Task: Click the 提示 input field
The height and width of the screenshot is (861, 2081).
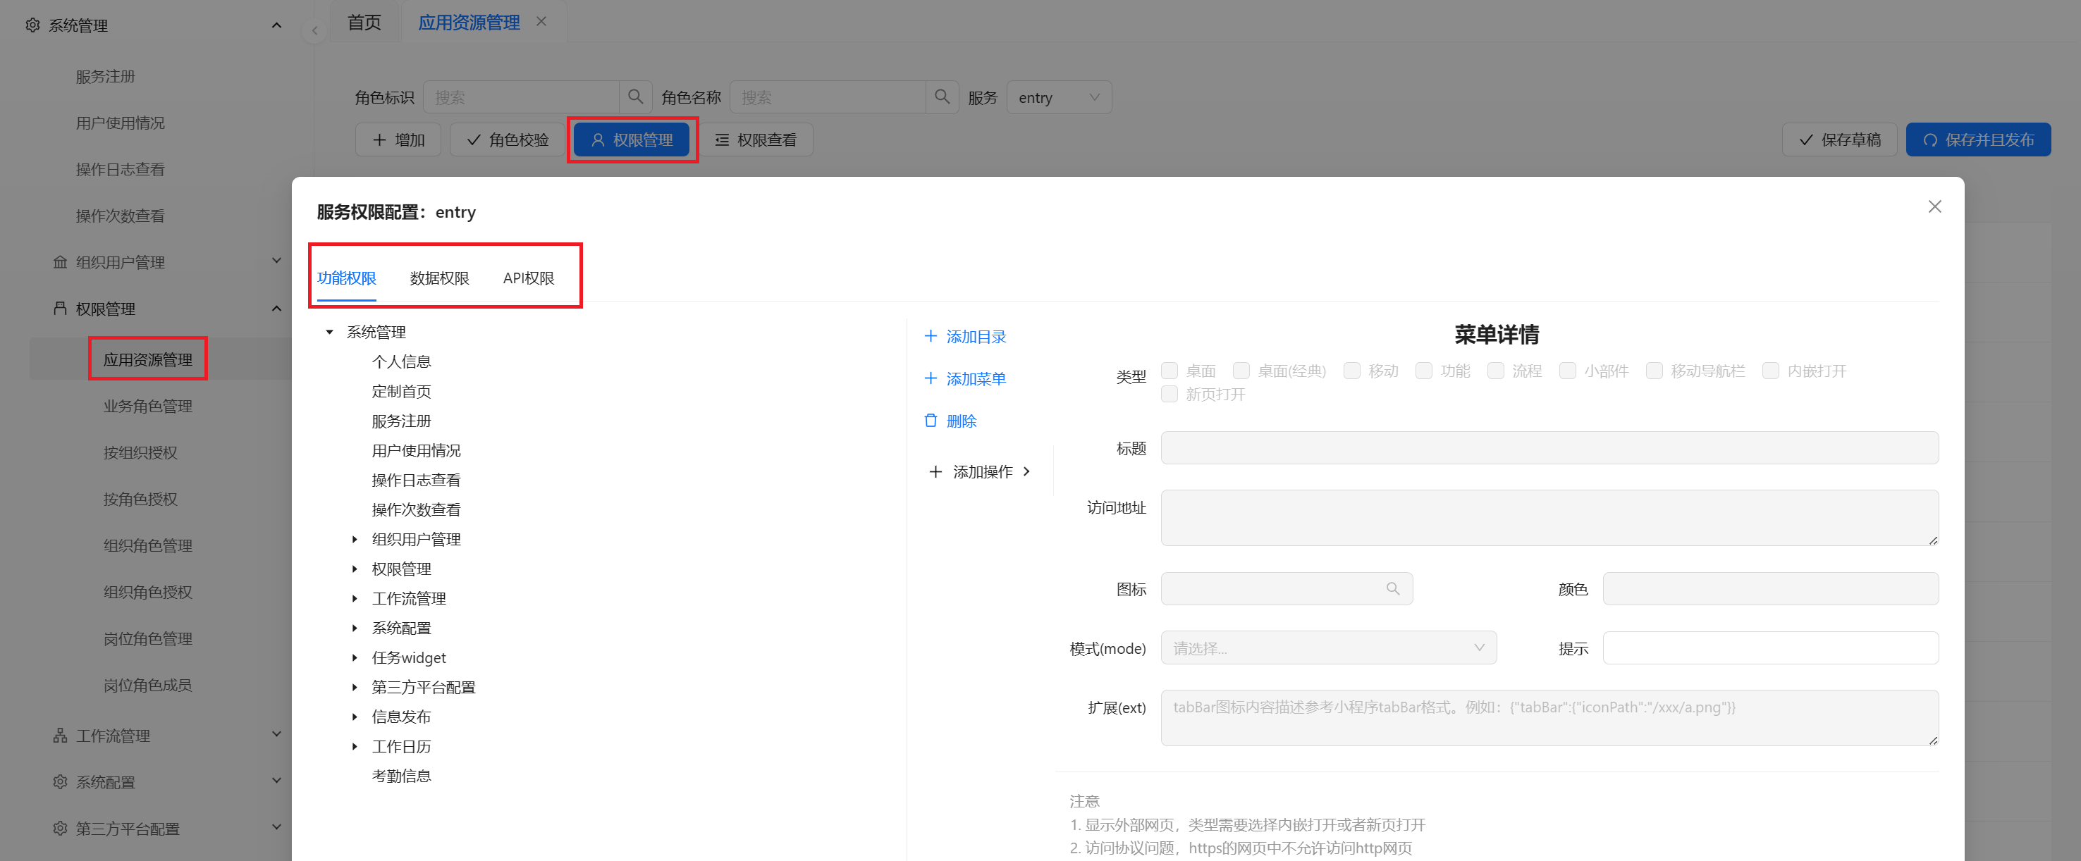Action: click(x=1771, y=648)
